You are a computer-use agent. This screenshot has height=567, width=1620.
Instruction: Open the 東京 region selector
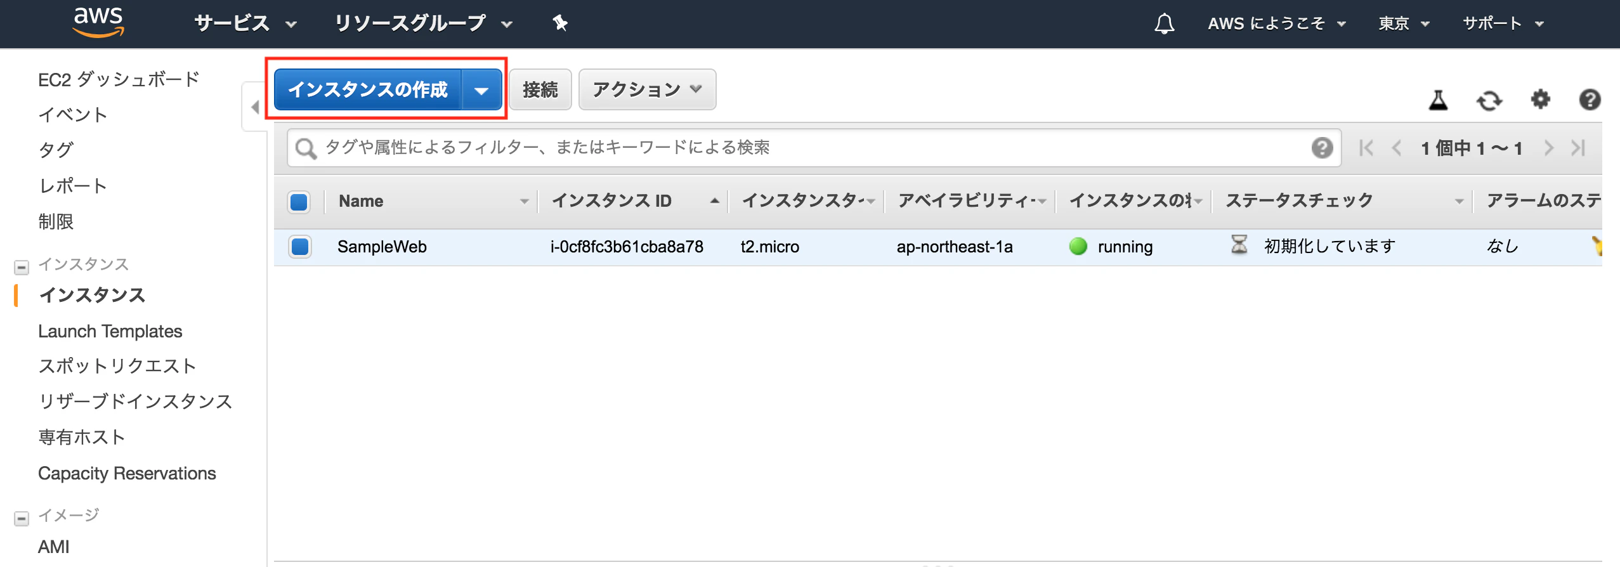1404,23
